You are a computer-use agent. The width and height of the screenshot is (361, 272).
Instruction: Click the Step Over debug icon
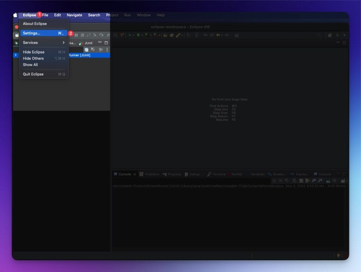pyautogui.click(x=101, y=35)
